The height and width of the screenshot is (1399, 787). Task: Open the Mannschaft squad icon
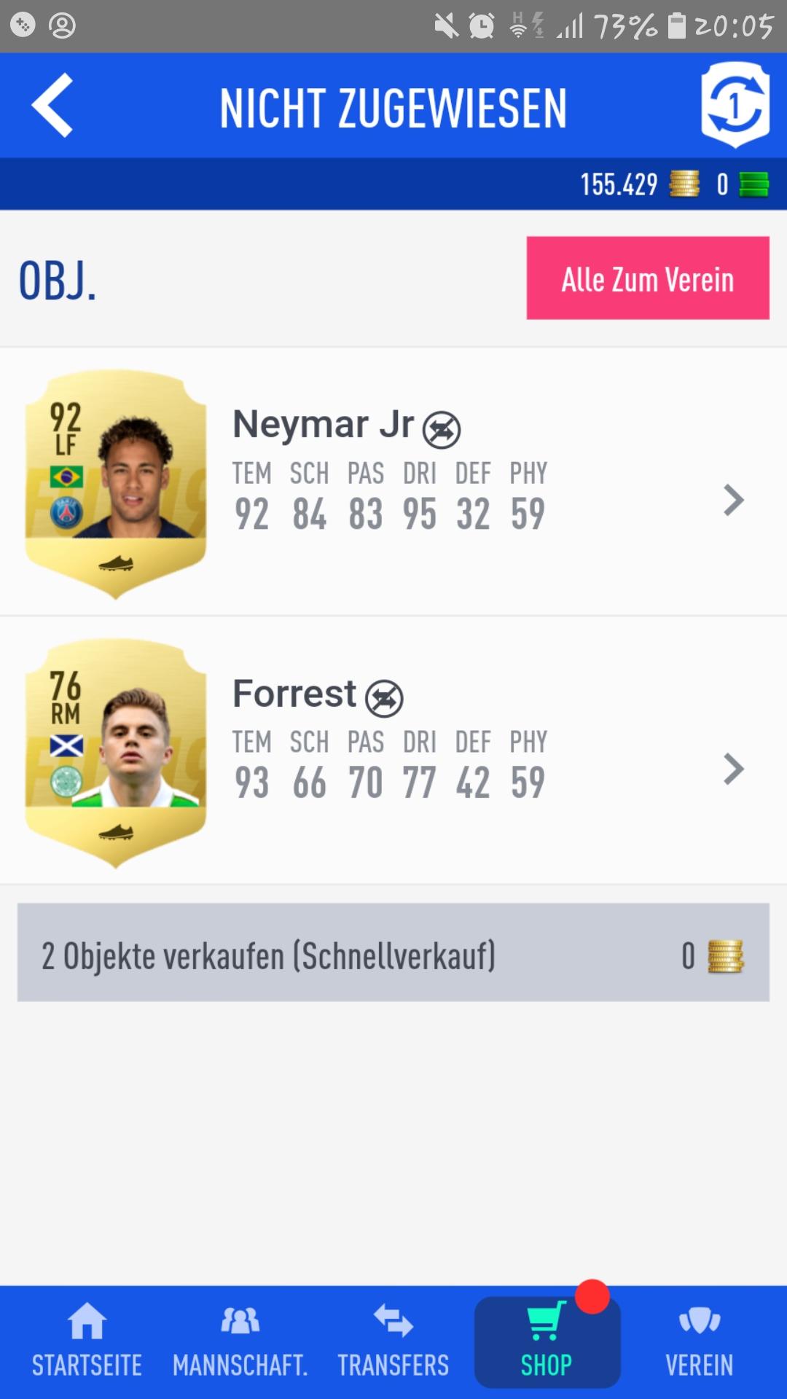pyautogui.click(x=240, y=1320)
